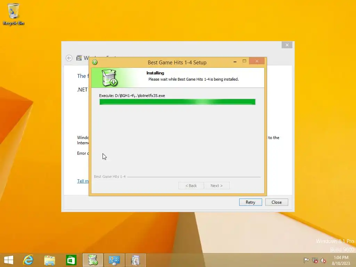Screen dimensions: 356x267
Task: Open network status tray icon
Action: (315, 260)
